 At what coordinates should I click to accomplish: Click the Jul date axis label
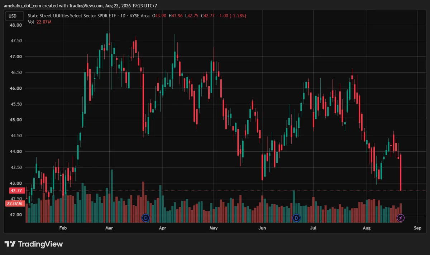(313, 228)
